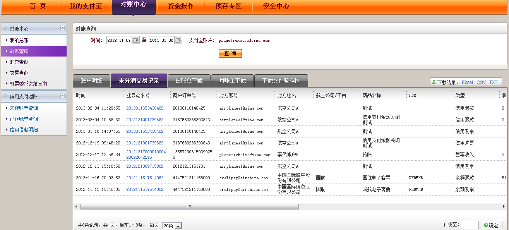Click the page jump number input field

(470, 225)
